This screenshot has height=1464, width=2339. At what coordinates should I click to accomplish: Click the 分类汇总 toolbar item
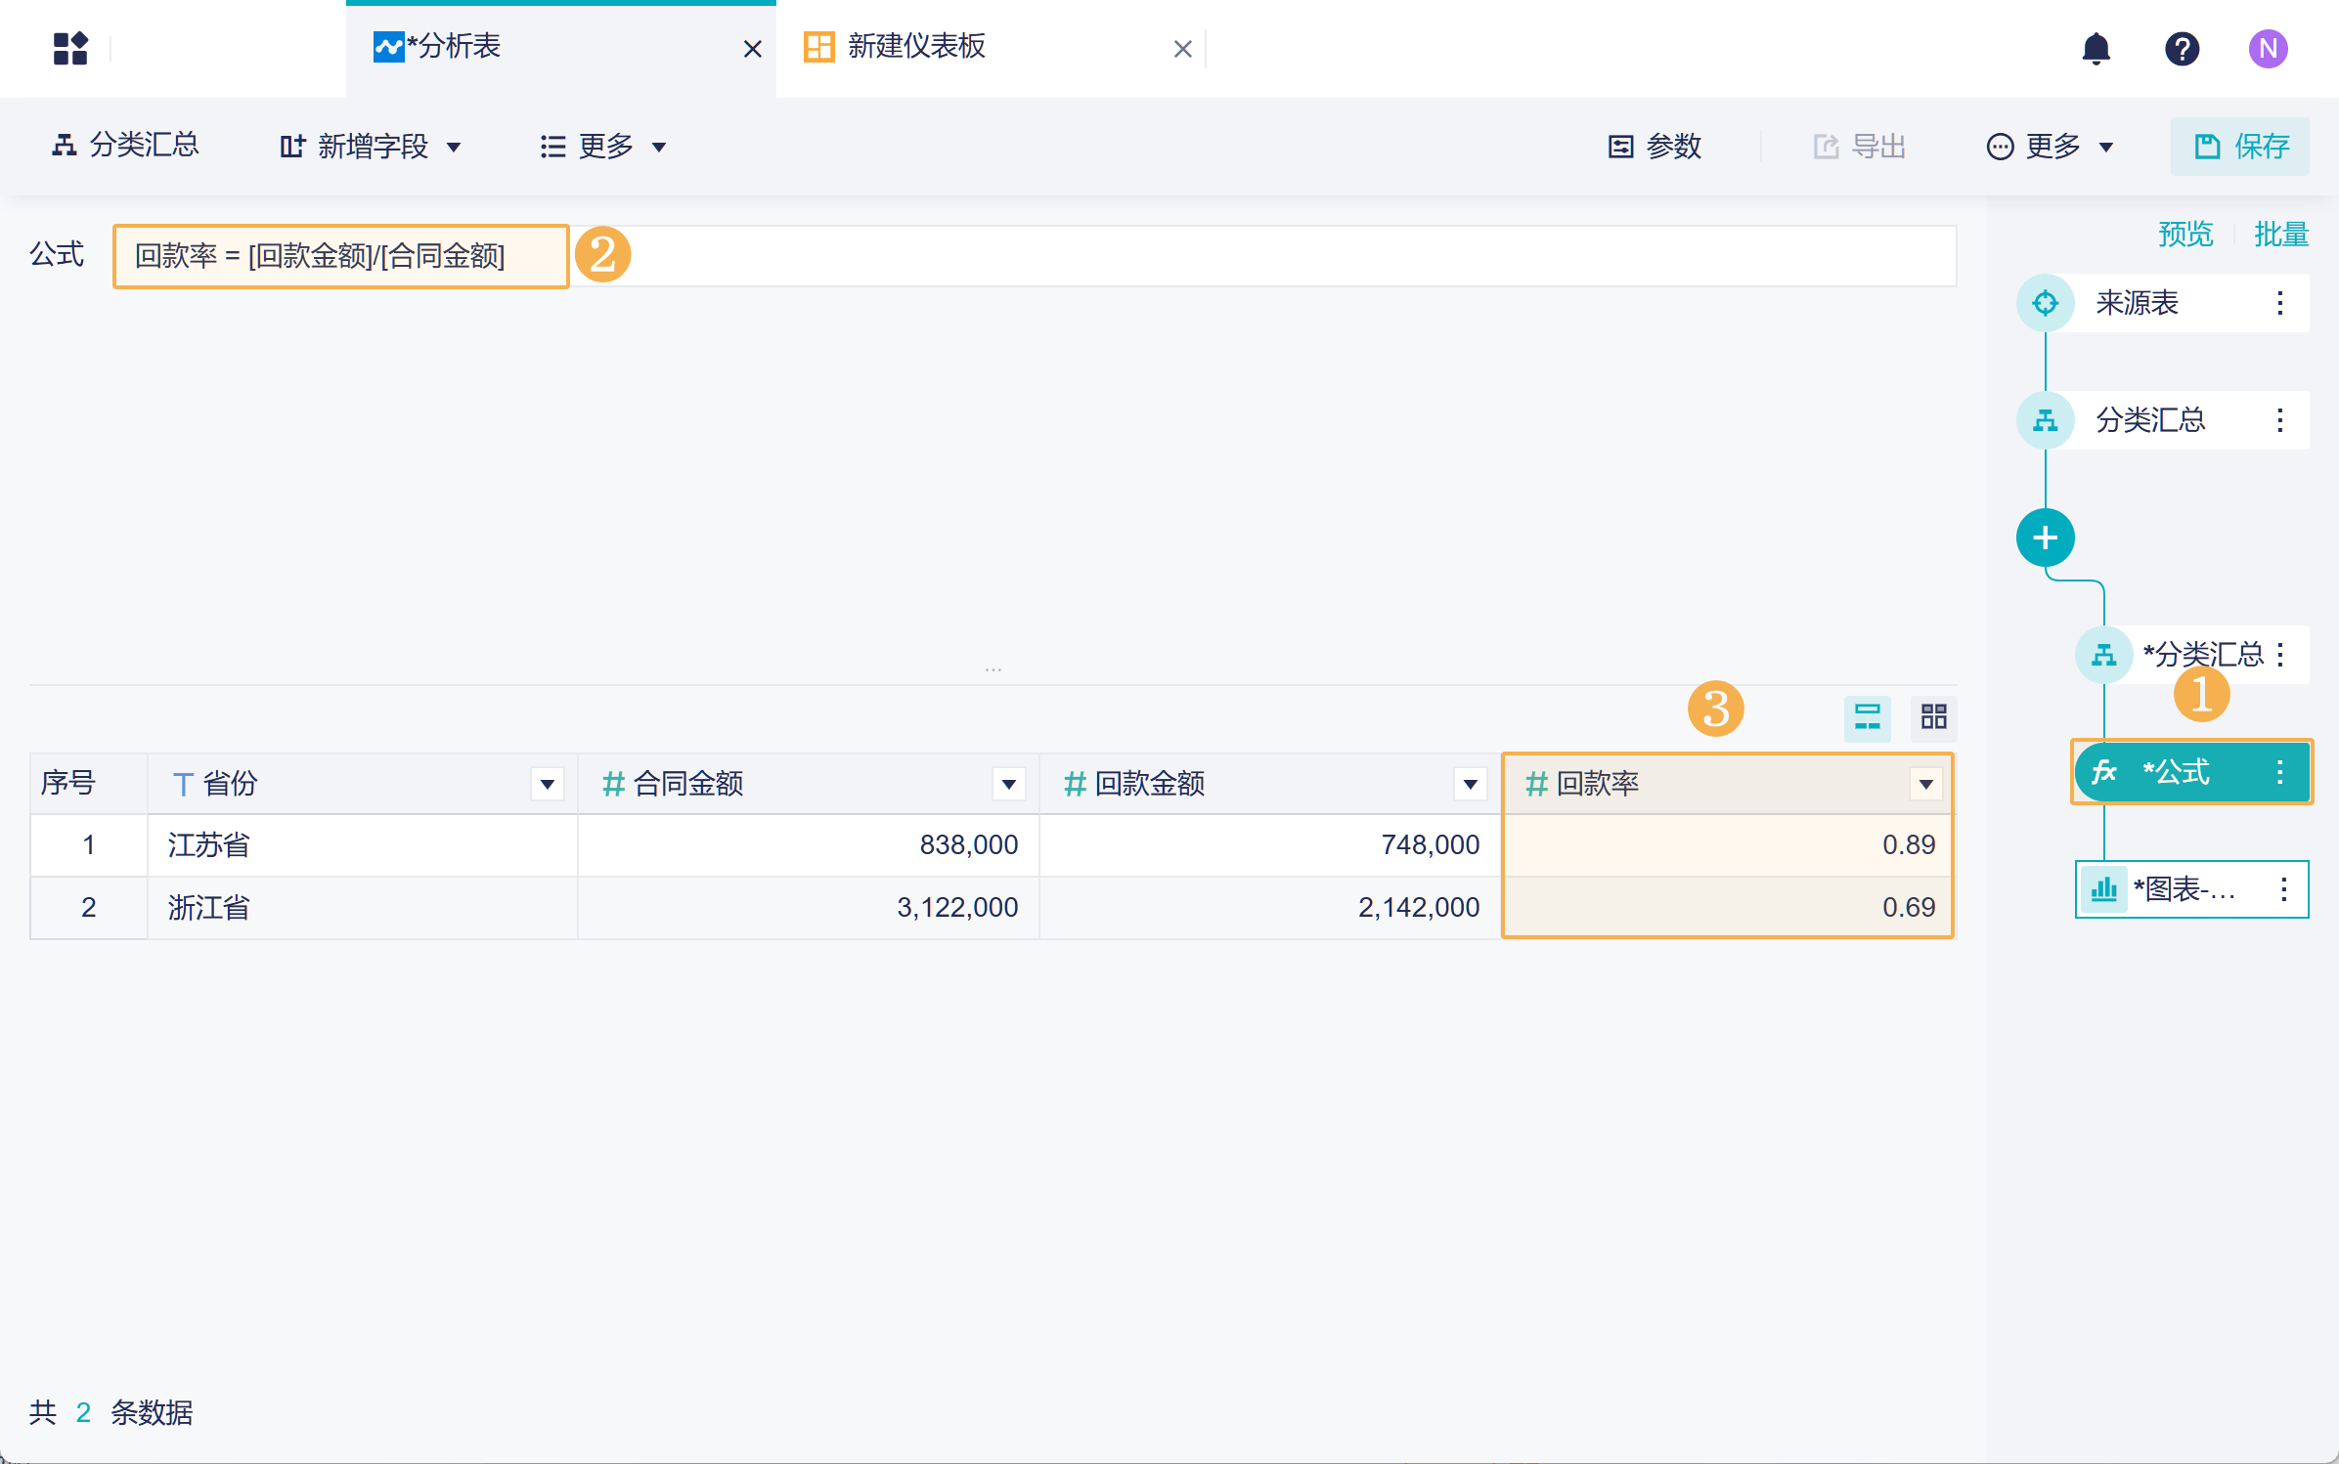click(x=125, y=146)
